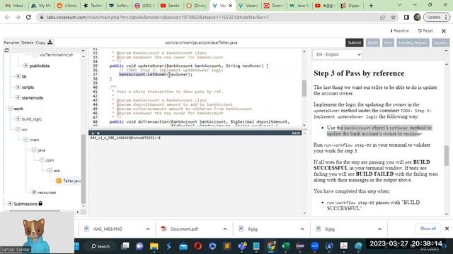Click the Chrome Update button
The height and width of the screenshot is (254, 453).
tap(436, 17)
